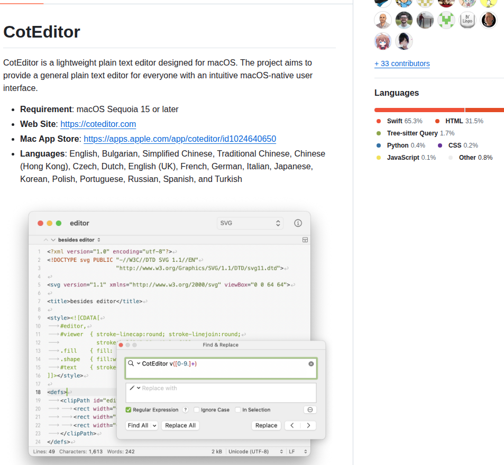Open the + 33 contributors link
Screen dimensions: 504x465
(402, 63)
